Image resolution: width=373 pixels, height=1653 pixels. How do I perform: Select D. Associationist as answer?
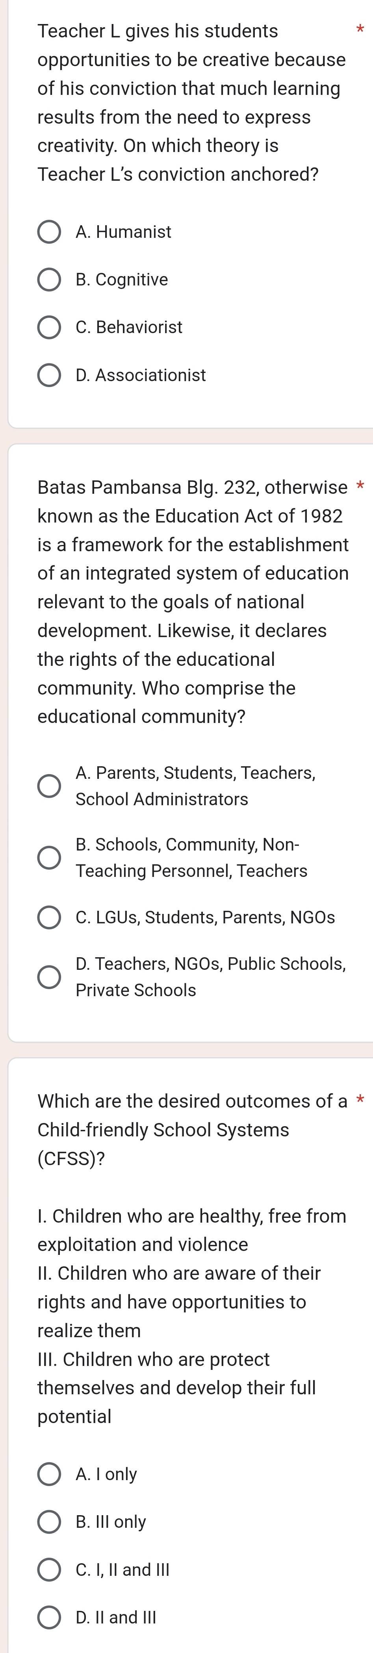(49, 375)
